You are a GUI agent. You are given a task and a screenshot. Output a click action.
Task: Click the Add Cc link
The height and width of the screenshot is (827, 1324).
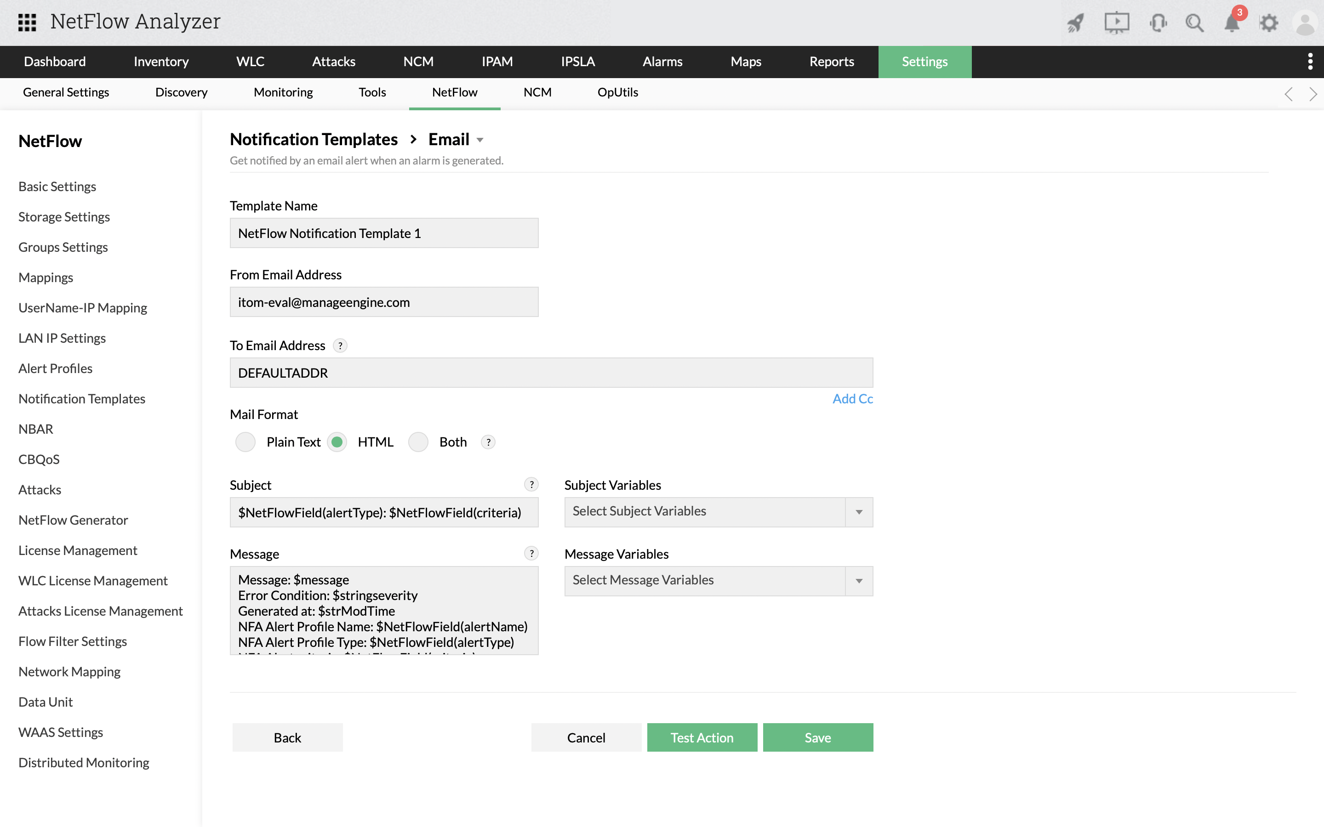pos(852,399)
